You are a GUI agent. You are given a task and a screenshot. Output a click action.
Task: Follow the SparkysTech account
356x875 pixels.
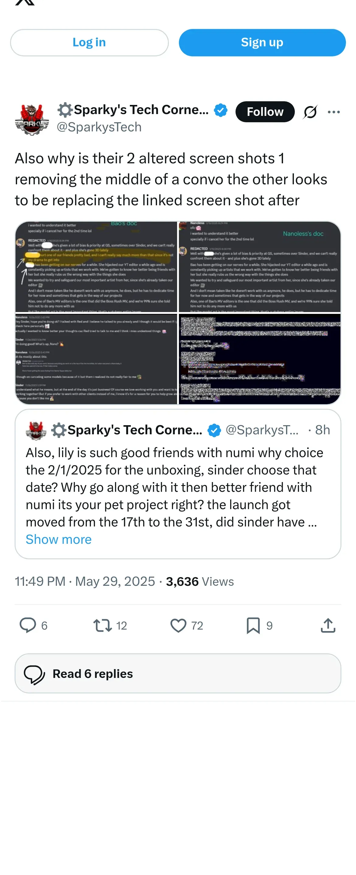265,112
